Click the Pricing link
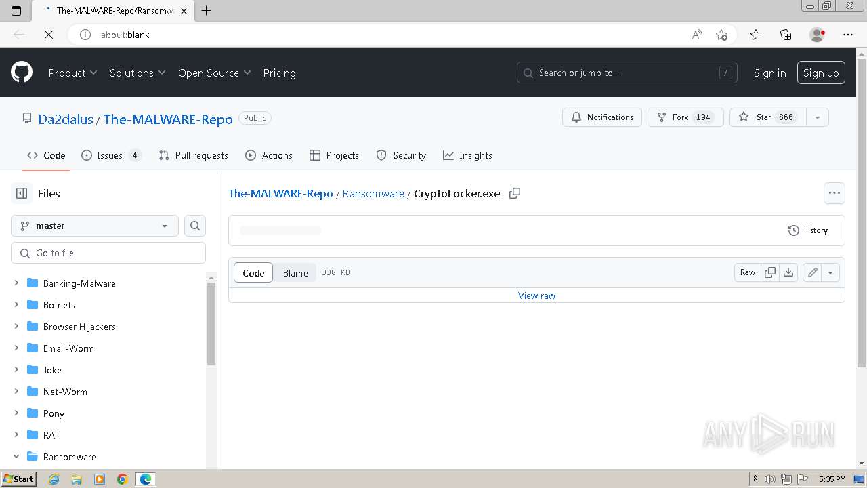The height and width of the screenshot is (488, 867). click(x=279, y=73)
